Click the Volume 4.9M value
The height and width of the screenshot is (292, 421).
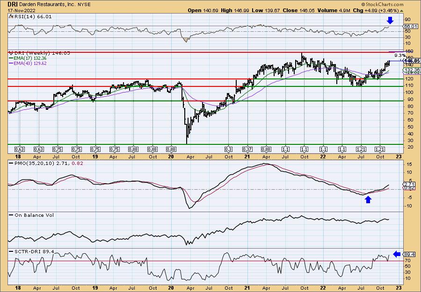334,10
